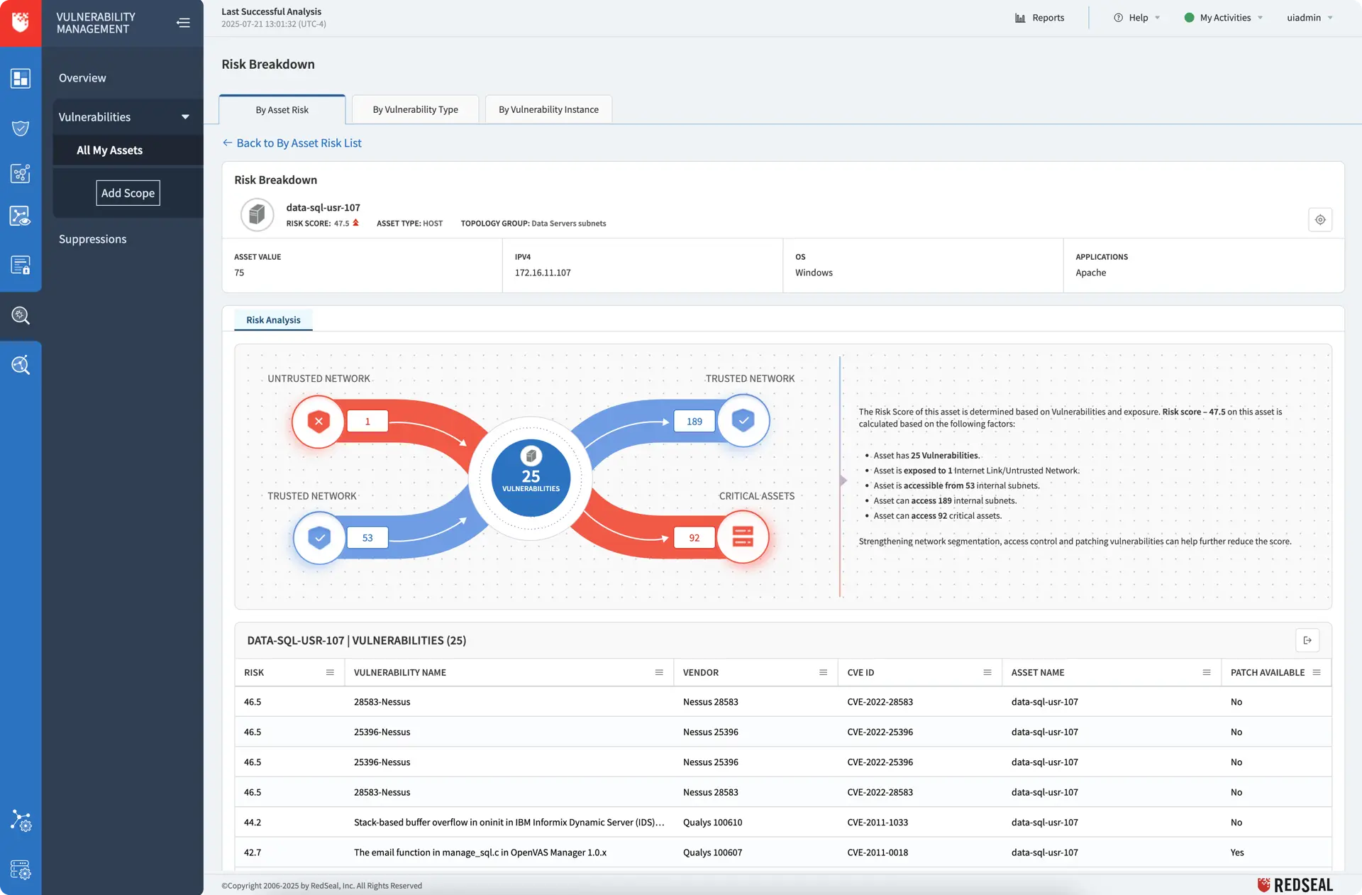Switch to By Vulnerability Type tab
The image size is (1362, 895).
[x=415, y=109]
